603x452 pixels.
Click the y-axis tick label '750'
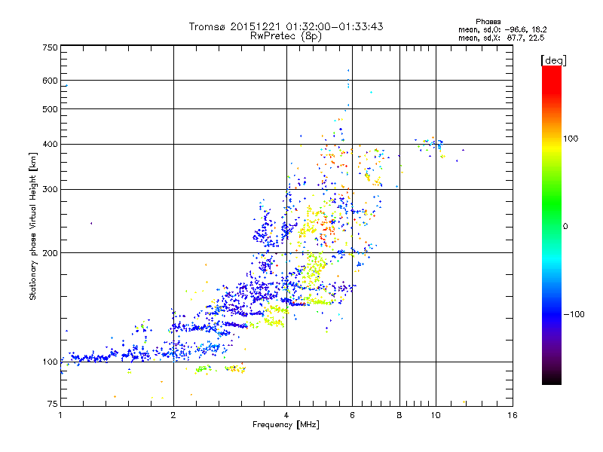[x=51, y=47]
